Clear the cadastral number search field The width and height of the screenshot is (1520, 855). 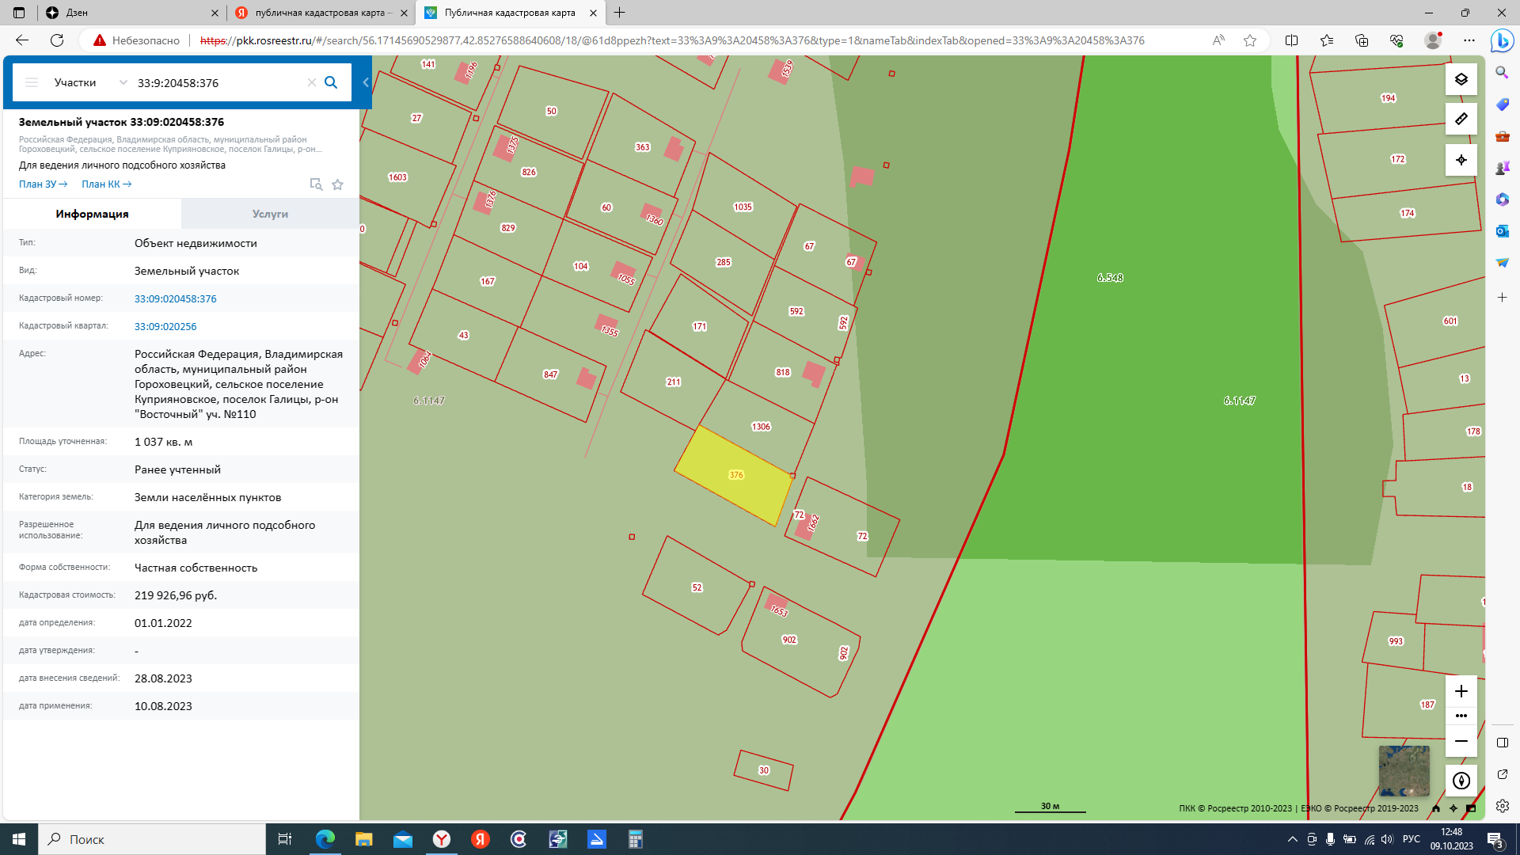click(311, 82)
